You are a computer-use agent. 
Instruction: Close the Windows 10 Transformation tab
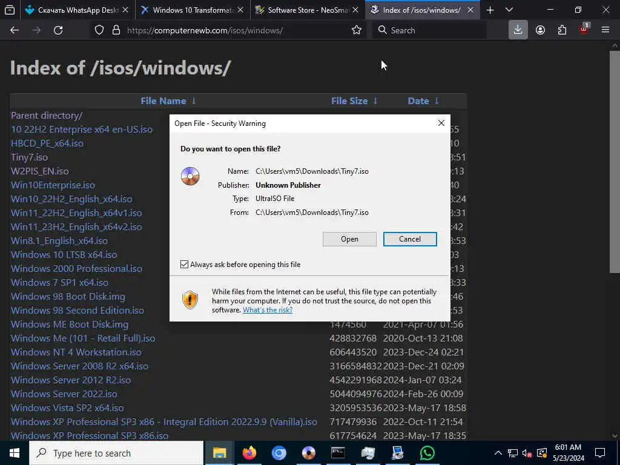point(240,10)
